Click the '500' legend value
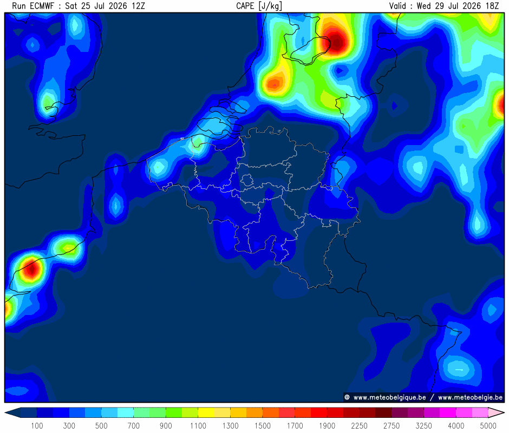Image resolution: width=509 pixels, height=433 pixels. (101, 426)
